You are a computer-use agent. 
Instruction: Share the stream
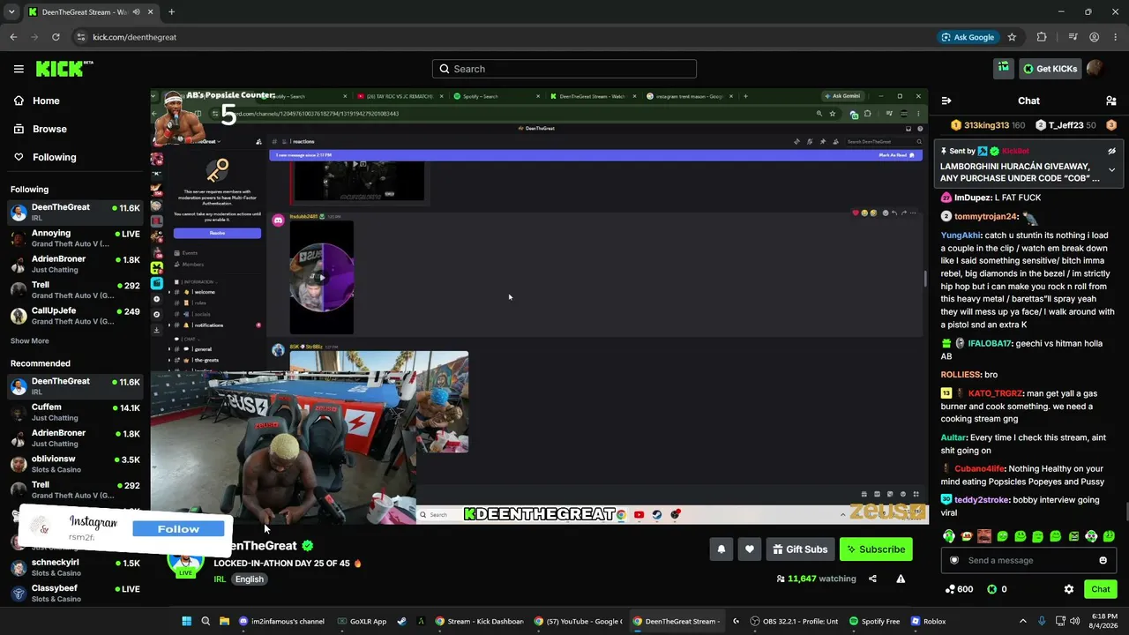point(872,579)
